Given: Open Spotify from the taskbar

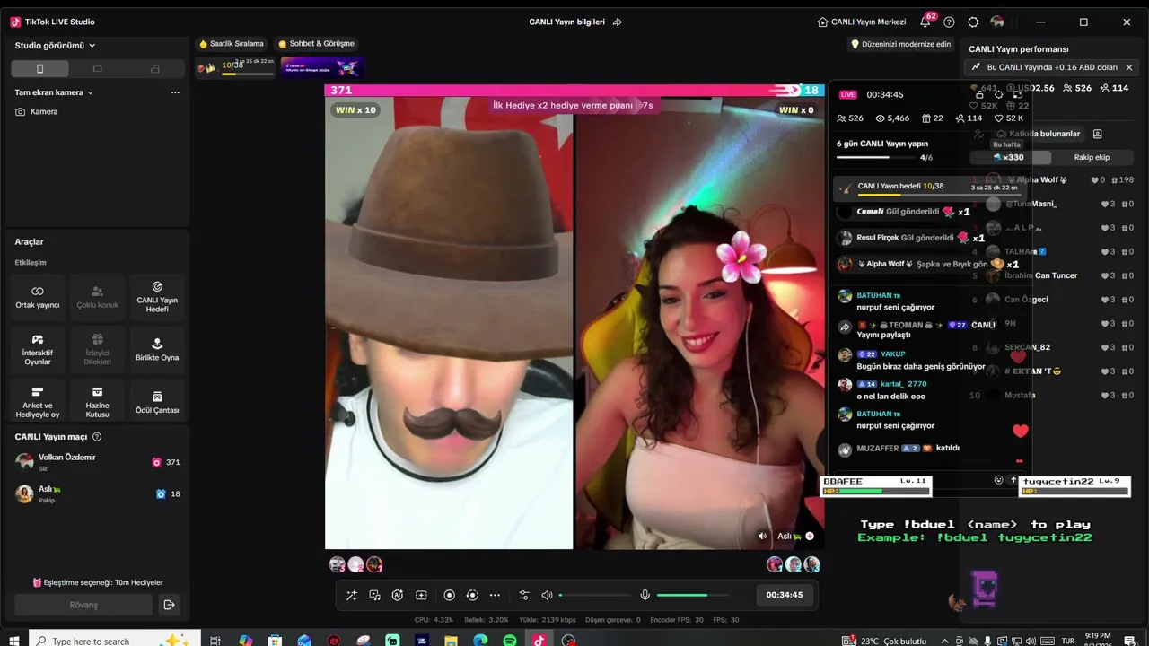Looking at the screenshot, I should (x=509, y=641).
